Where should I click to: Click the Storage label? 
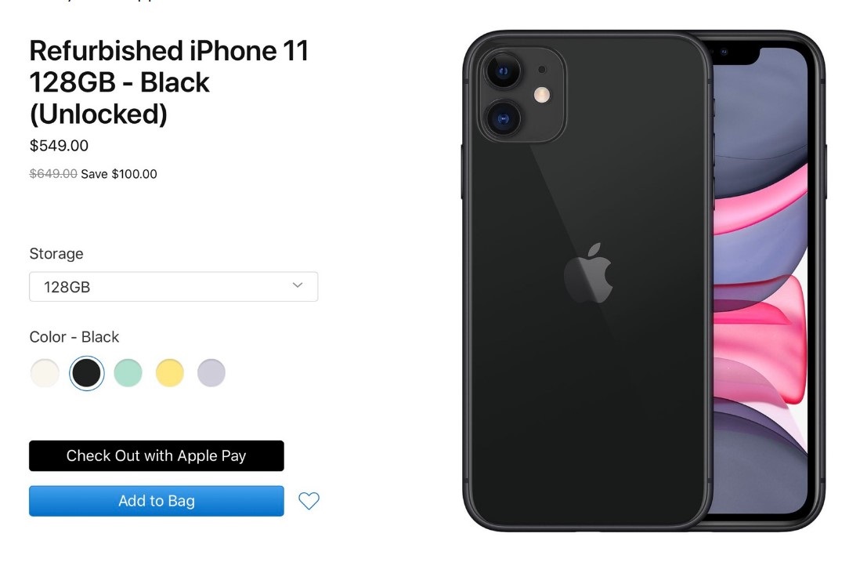click(x=56, y=254)
